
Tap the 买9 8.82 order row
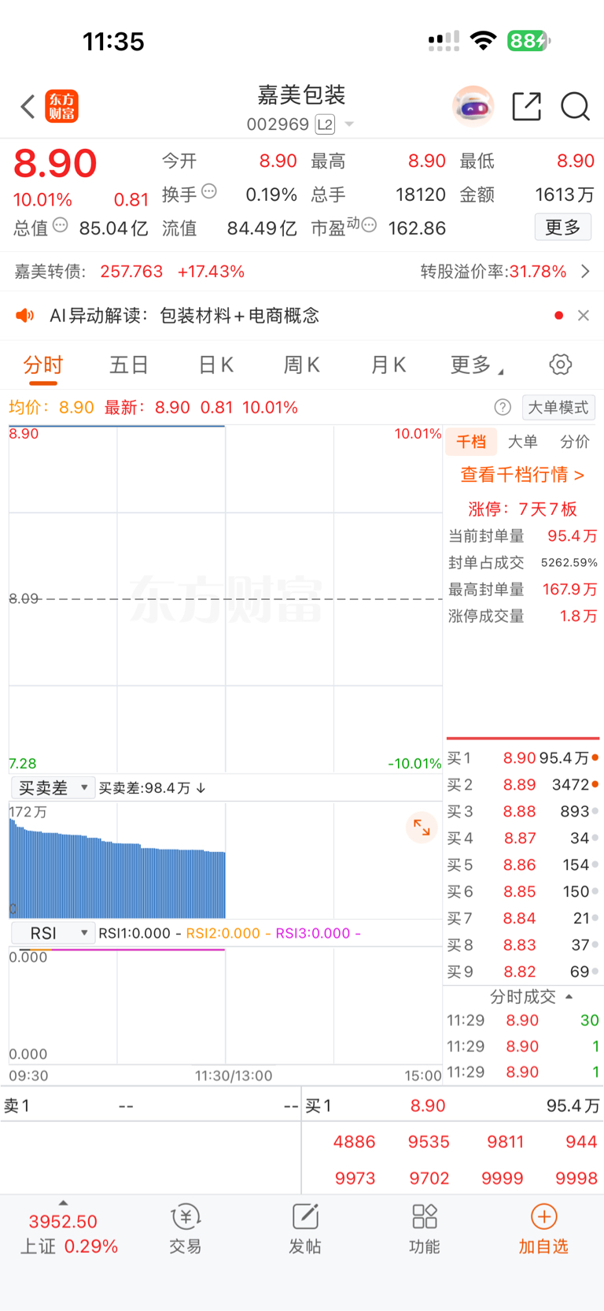pyautogui.click(x=523, y=972)
